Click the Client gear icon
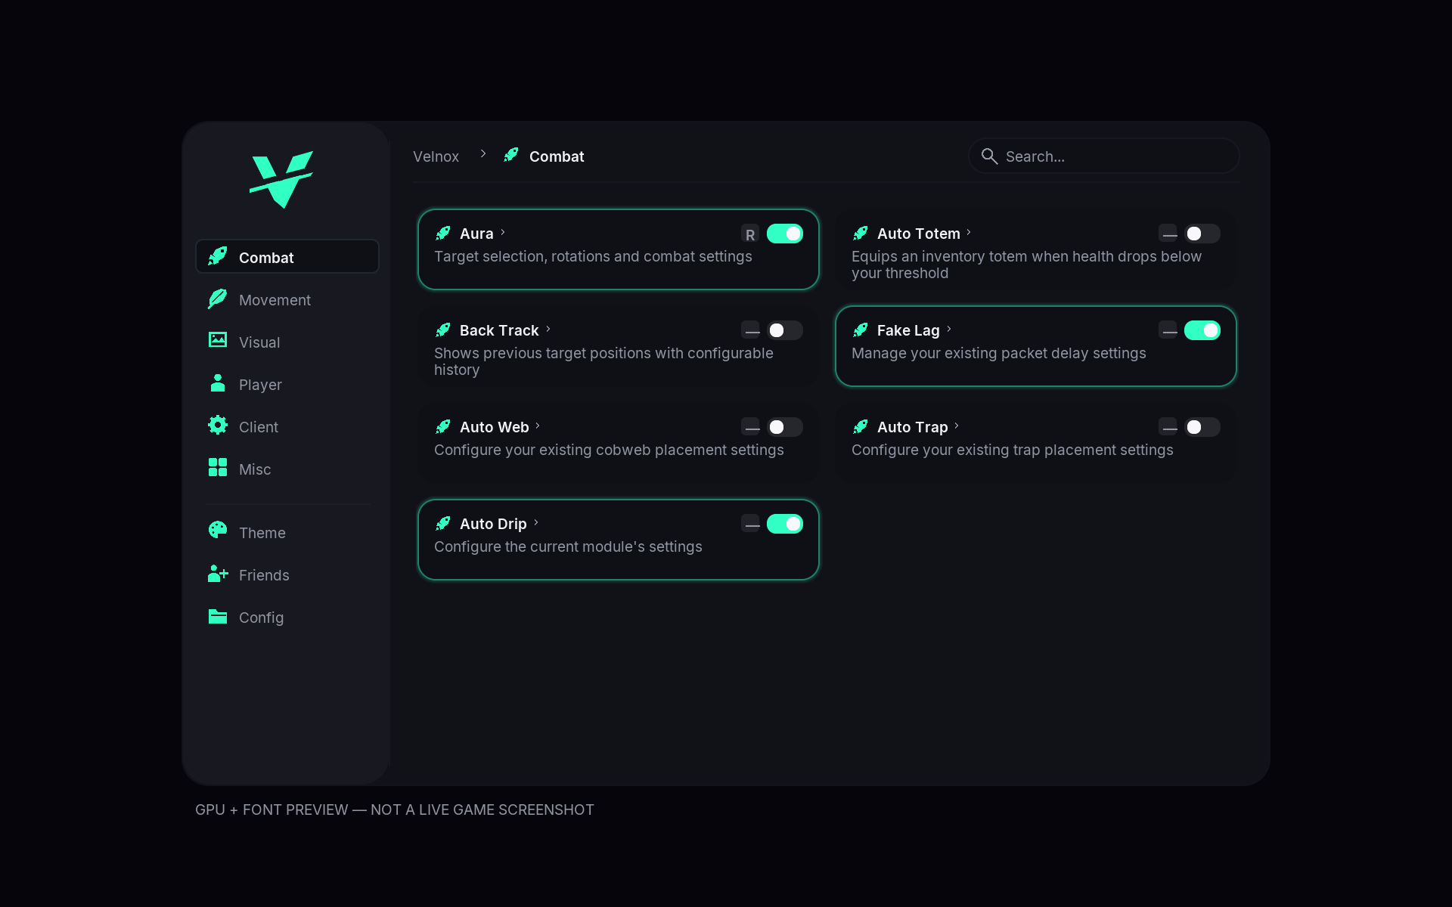The image size is (1452, 907). pyautogui.click(x=218, y=425)
